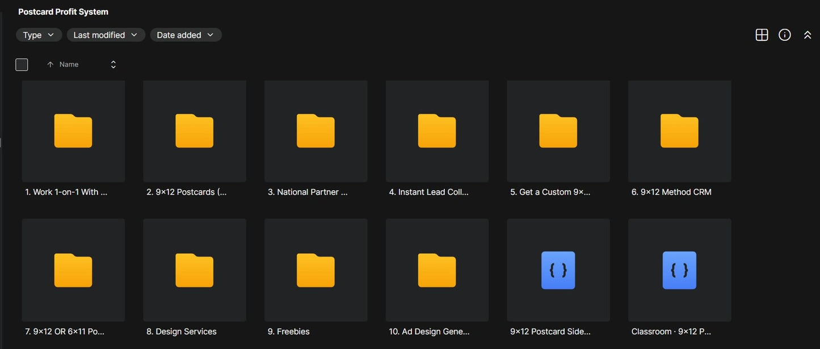Image resolution: width=820 pixels, height=349 pixels.
Task: Click the up arrow sort direction icon
Action: click(x=50, y=65)
